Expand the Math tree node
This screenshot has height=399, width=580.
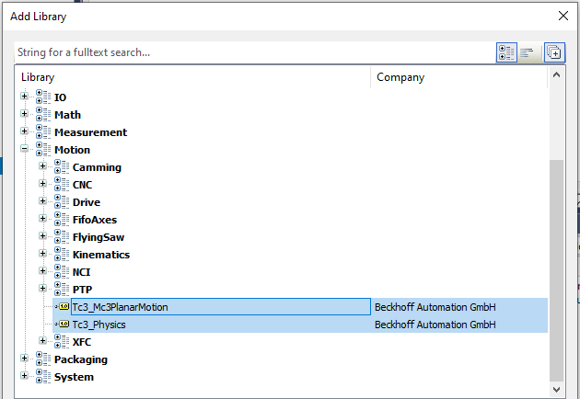25,113
